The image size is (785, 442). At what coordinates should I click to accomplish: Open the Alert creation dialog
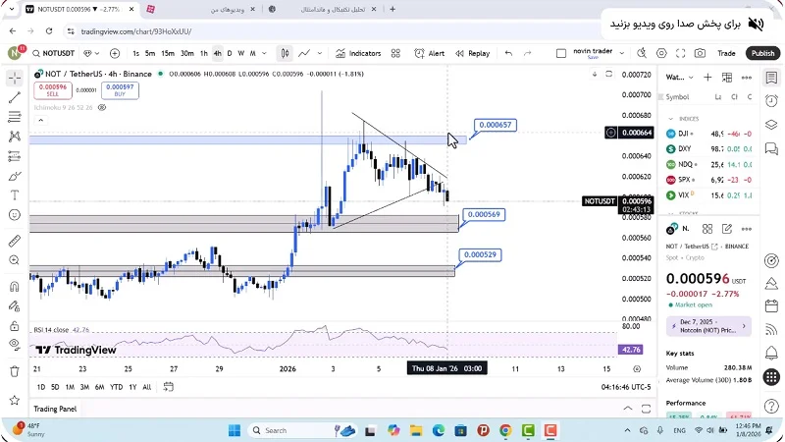click(429, 53)
